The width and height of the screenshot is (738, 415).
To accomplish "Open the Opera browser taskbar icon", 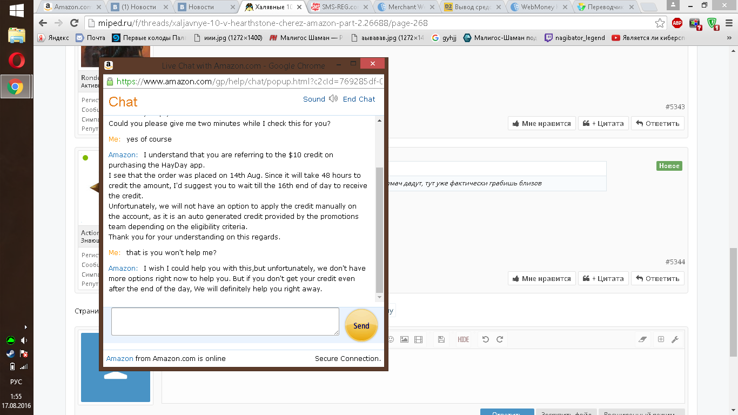I will (16, 60).
